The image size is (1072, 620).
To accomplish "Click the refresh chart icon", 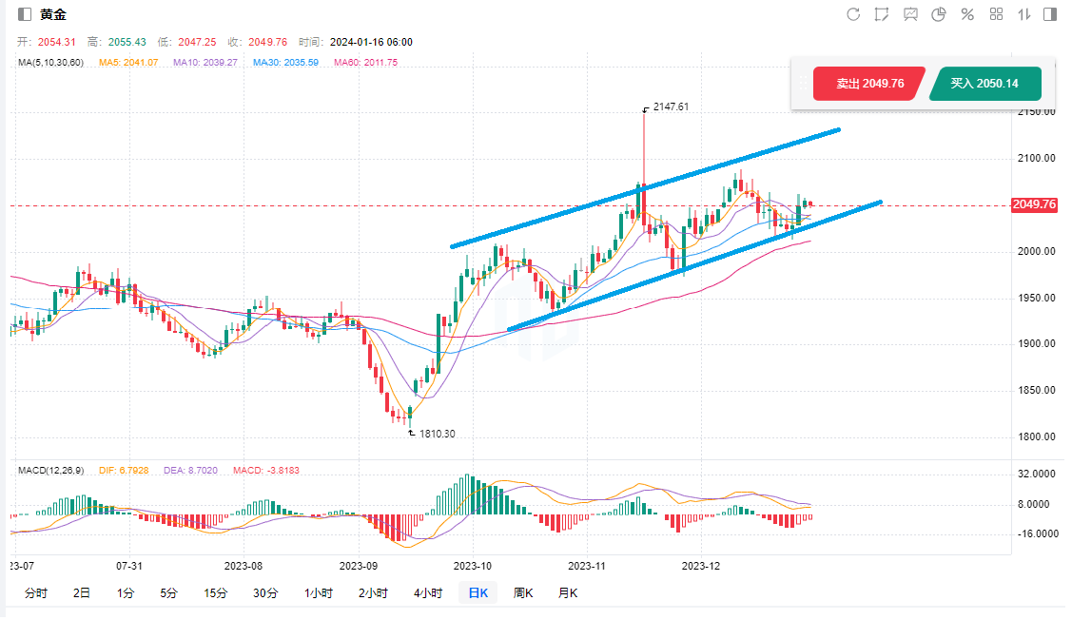I will [853, 14].
